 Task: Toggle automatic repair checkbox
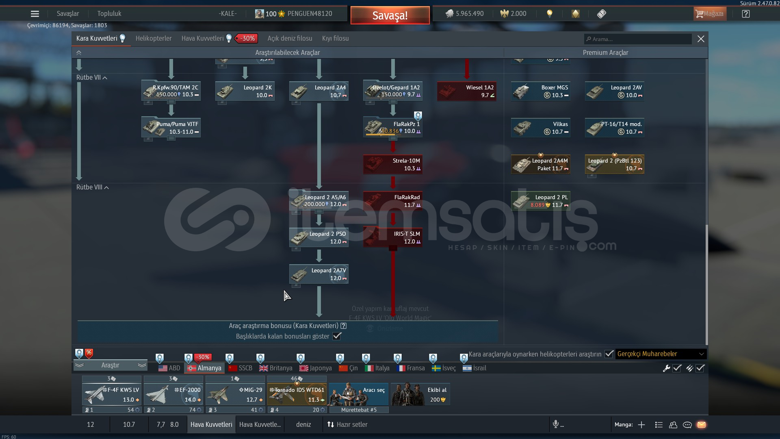point(677,368)
